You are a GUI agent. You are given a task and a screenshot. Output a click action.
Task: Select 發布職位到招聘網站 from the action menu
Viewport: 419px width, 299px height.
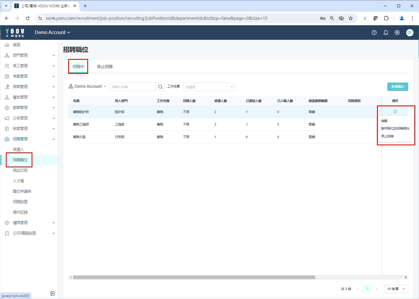coord(395,128)
